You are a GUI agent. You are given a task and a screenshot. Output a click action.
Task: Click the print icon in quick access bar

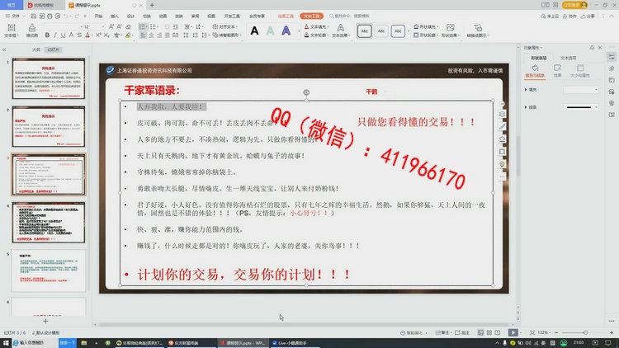coord(50,16)
